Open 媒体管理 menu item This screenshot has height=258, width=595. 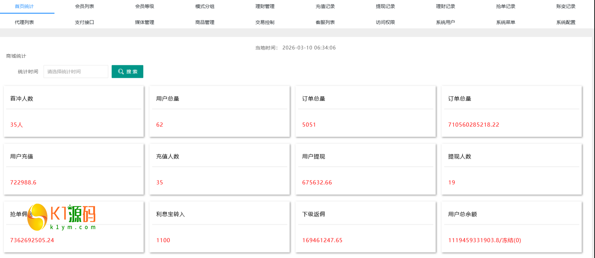pos(145,22)
